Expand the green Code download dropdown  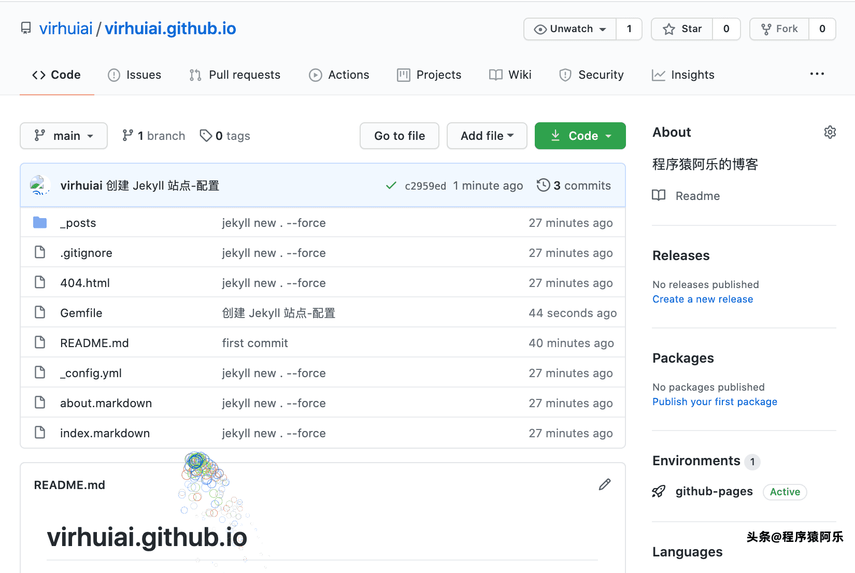pos(580,136)
